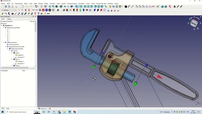Viewport: 202px width, 114px height.
Task: Click the tree panel horizontal scrollbar
Action: 15,67
